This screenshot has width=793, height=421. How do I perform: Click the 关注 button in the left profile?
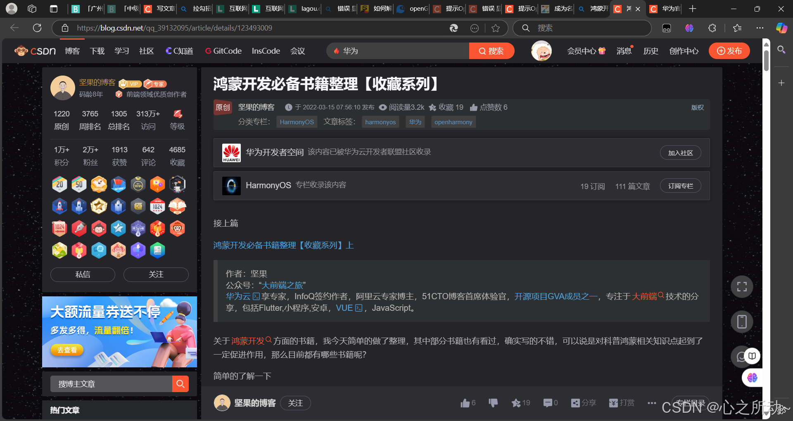[x=156, y=274]
